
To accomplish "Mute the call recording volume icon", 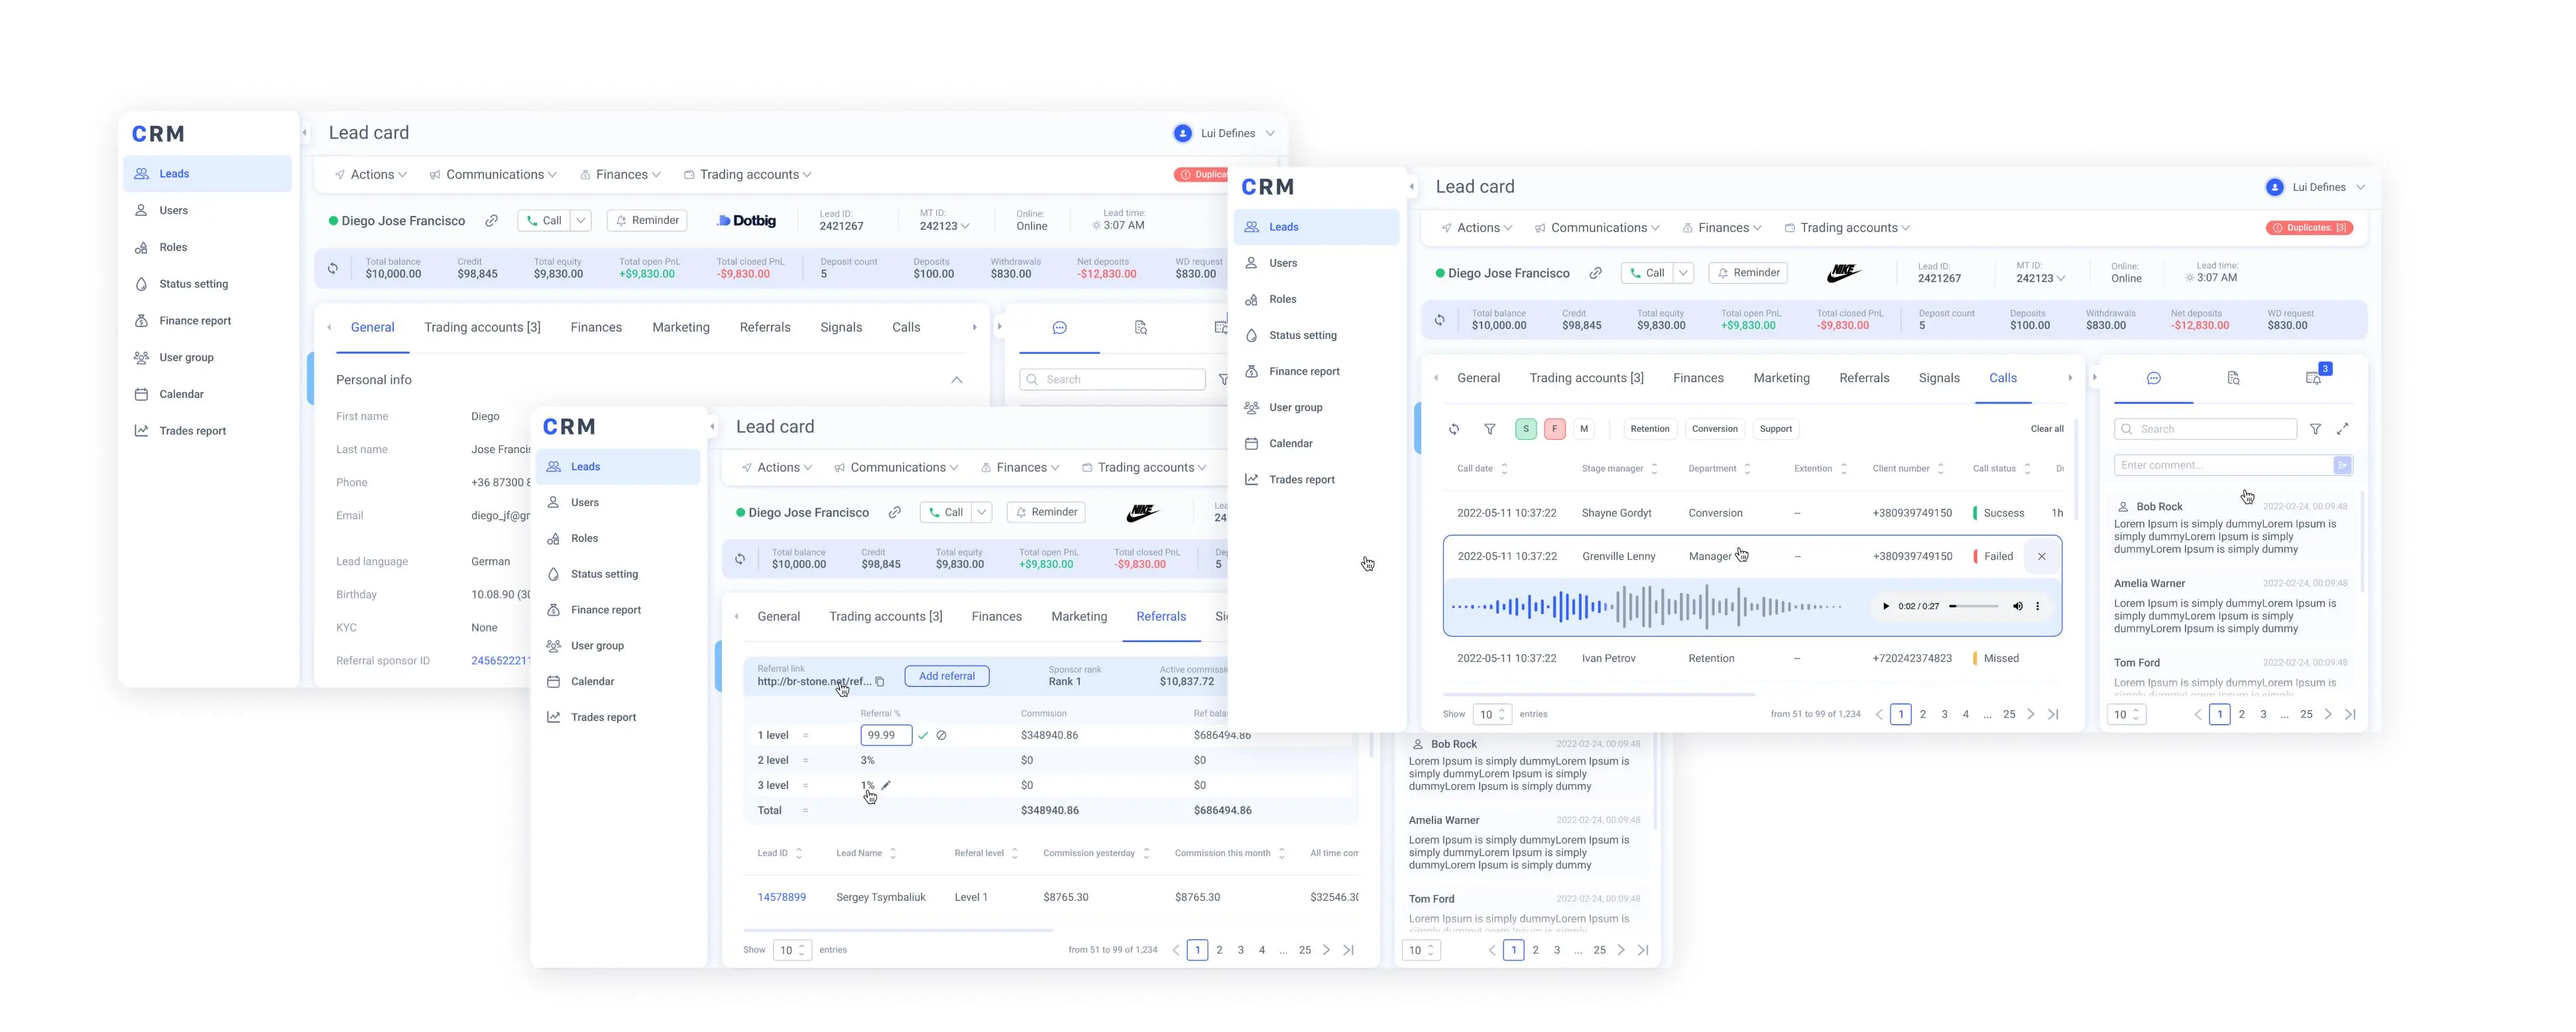I will coord(2017,606).
